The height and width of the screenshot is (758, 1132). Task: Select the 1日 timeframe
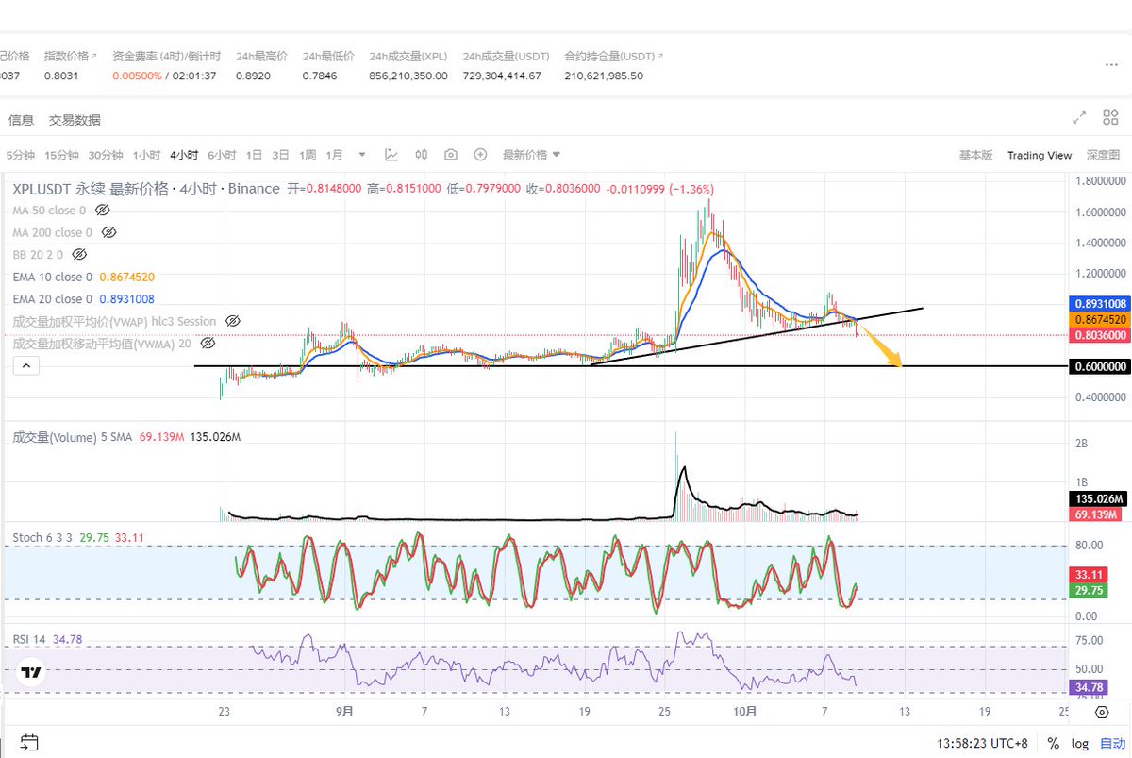pyautogui.click(x=254, y=155)
